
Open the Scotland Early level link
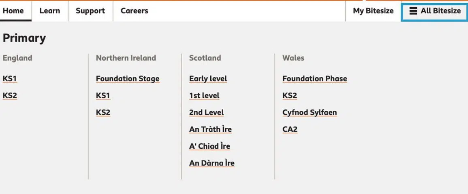pyautogui.click(x=208, y=79)
